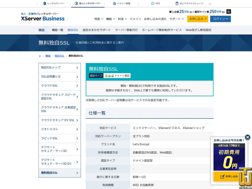
Task: Select the サーバー移転代行 tab
Action: coord(126,30)
